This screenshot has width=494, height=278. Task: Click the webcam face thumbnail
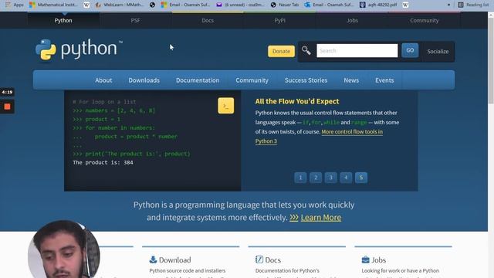(63, 249)
